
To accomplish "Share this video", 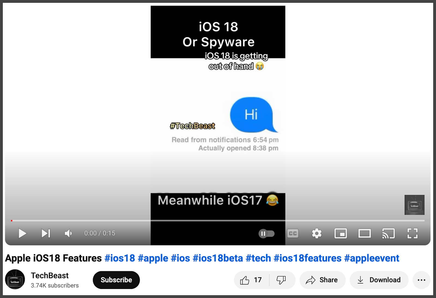I will (x=322, y=280).
